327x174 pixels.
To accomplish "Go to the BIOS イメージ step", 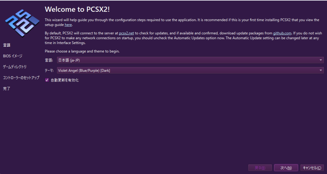I will 12,56.
